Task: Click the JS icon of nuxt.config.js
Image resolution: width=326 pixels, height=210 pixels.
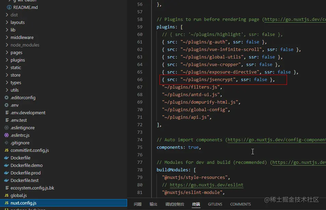Action: point(6,203)
